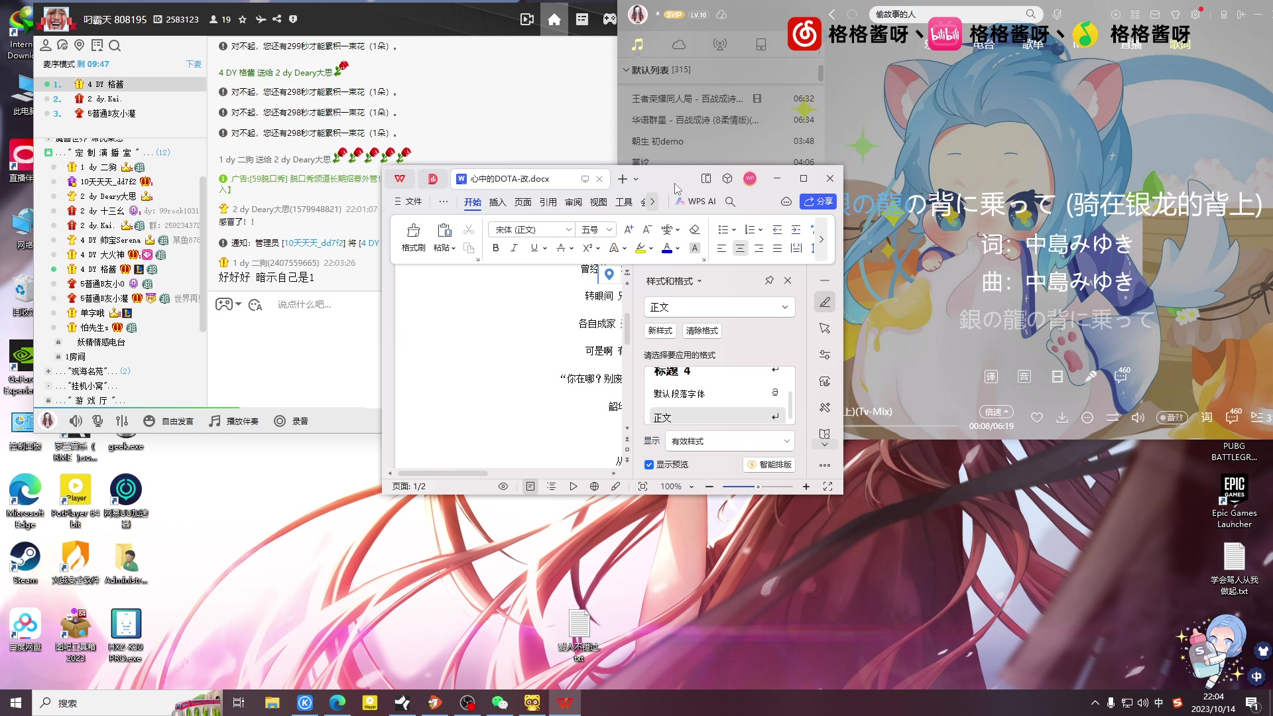Toggle the 显示预览 checkbox
This screenshot has height=716, width=1273.
tap(649, 465)
